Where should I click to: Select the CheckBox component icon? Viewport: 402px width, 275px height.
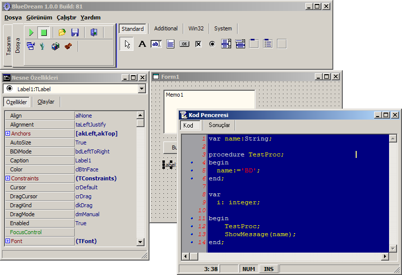tap(198, 44)
